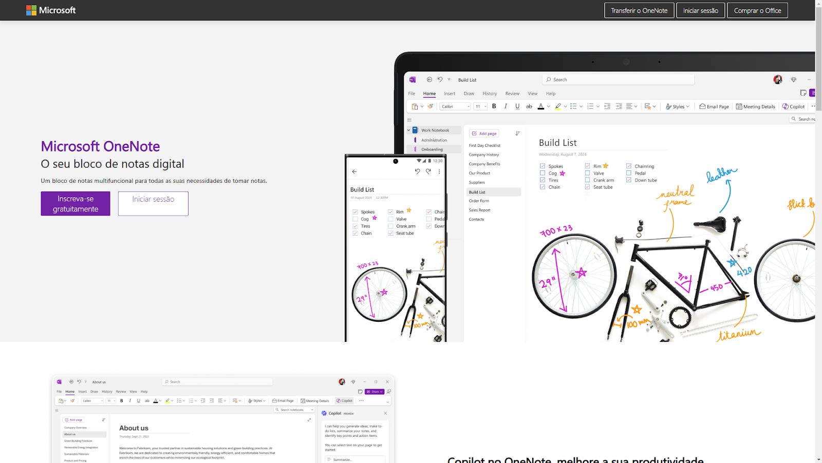
Task: Click the hamburger navigation icon in Build List window
Action: (409, 120)
